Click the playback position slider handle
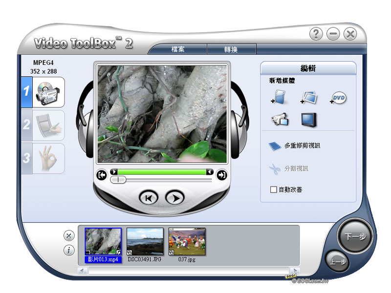 (x=118, y=179)
